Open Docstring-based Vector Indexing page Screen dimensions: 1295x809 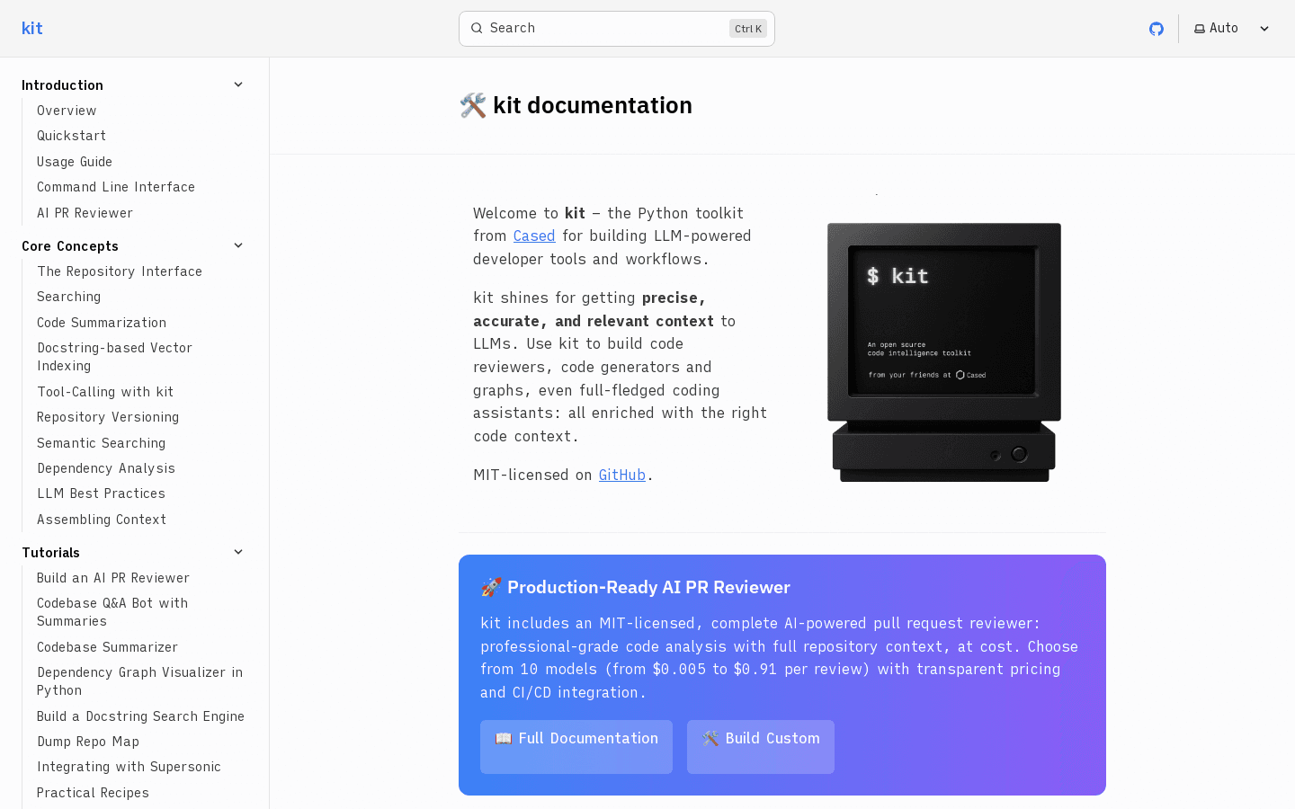[114, 357]
